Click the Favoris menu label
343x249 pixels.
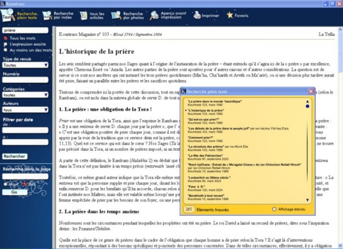coord(241,15)
